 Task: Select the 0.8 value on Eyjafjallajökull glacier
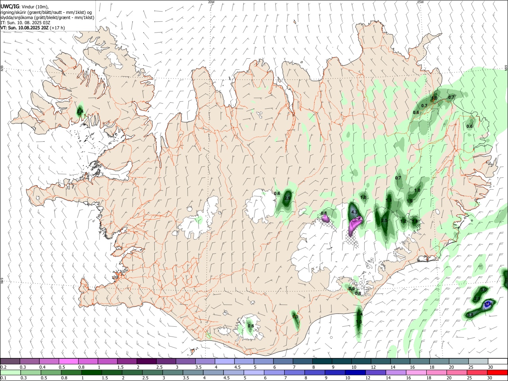point(251,326)
